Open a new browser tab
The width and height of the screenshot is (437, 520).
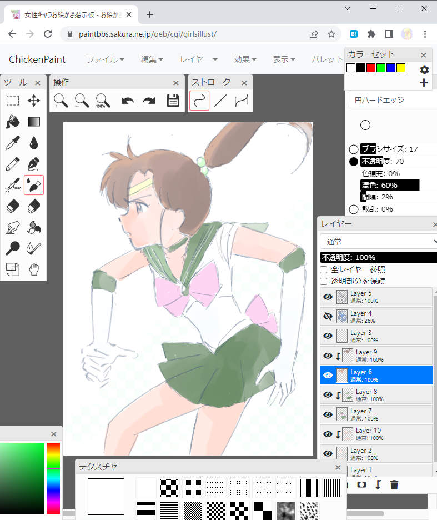(x=150, y=14)
